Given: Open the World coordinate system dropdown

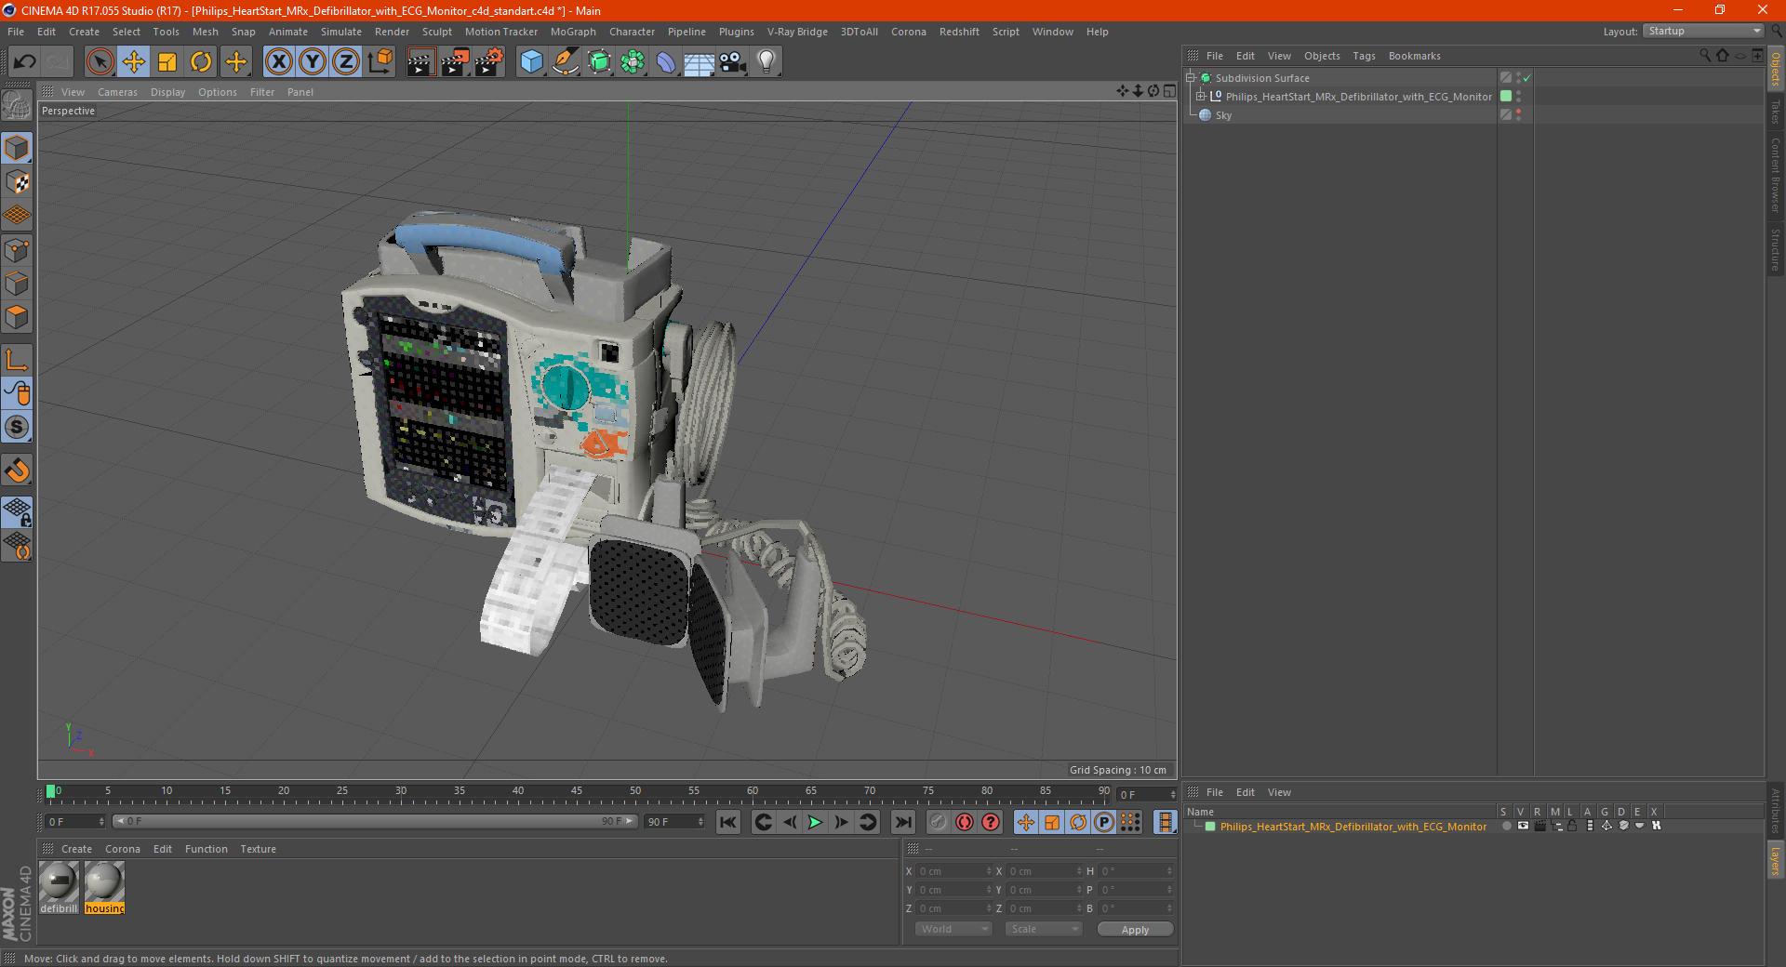Looking at the screenshot, I should (x=953, y=929).
